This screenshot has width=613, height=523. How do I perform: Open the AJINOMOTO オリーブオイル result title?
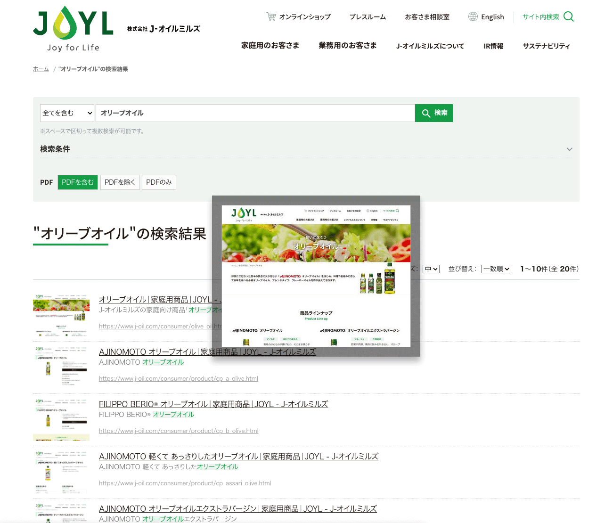pyautogui.click(x=207, y=352)
